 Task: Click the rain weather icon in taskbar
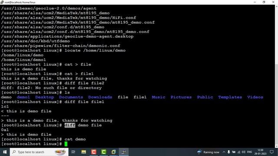199,152
